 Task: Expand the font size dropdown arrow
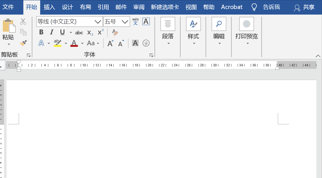[x=125, y=21]
